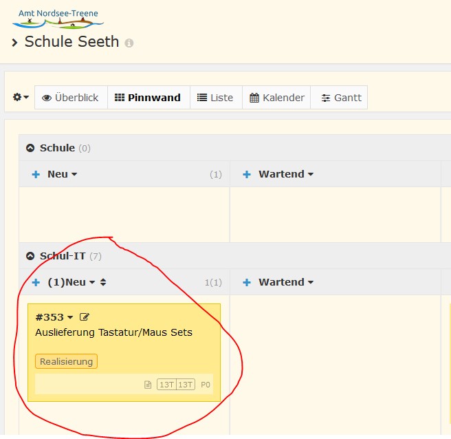The height and width of the screenshot is (439, 451).
Task: Add a task in Schul-IT Neu column
Action: (x=36, y=282)
